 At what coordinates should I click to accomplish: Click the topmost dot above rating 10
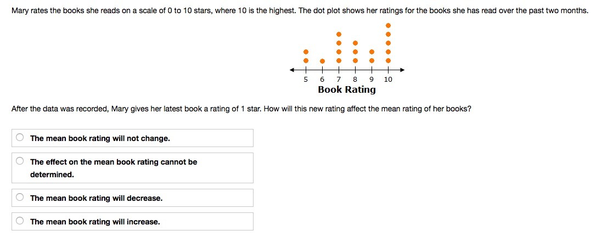click(388, 25)
